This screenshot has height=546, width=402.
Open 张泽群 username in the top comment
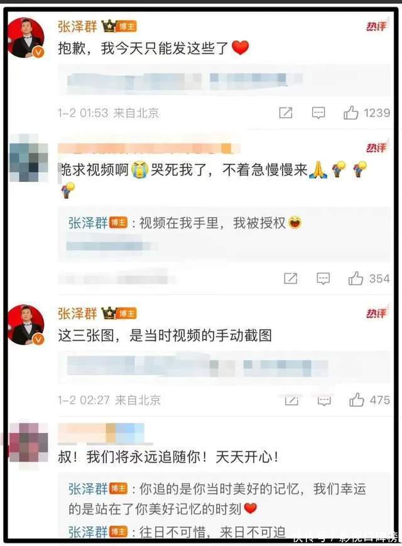click(77, 26)
